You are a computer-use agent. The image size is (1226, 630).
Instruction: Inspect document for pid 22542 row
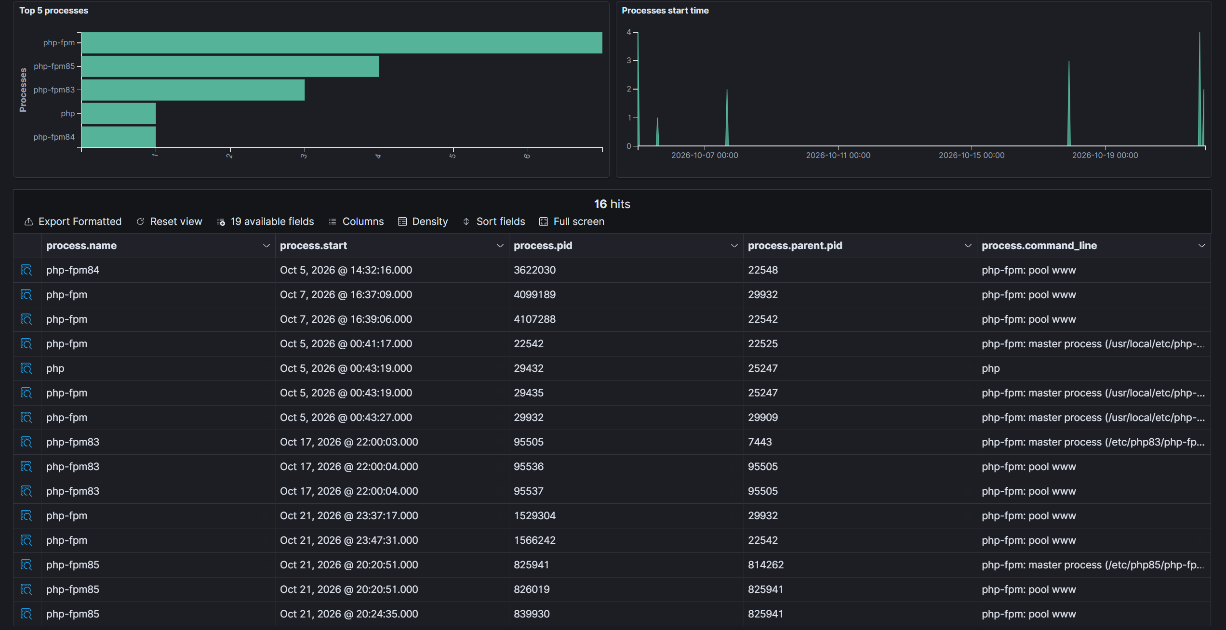point(27,344)
